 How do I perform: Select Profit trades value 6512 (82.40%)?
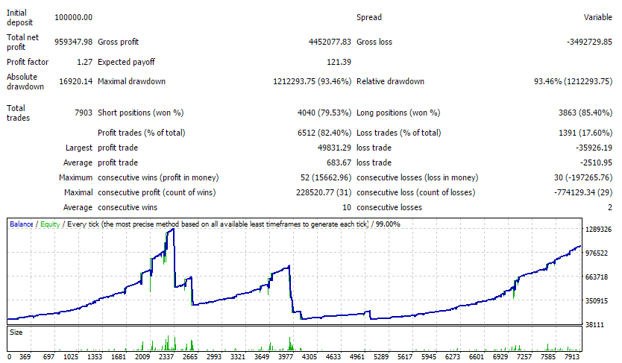click(324, 133)
